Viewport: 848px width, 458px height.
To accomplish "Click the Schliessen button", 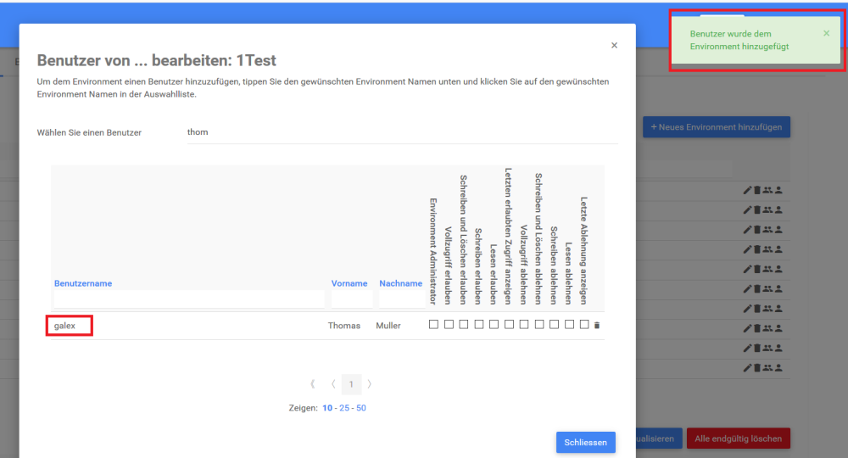I will 586,443.
